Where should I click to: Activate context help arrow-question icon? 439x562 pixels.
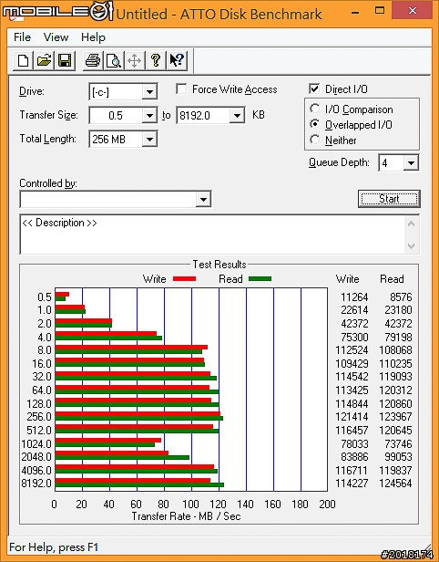click(x=177, y=60)
